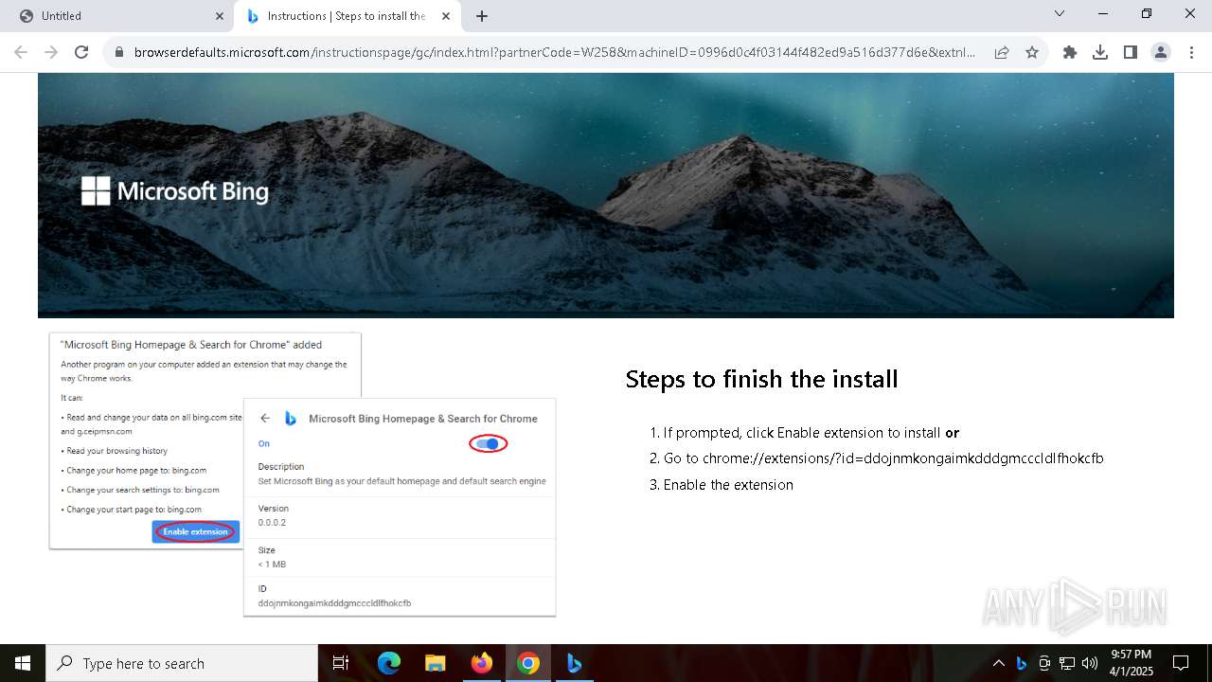The image size is (1212, 682).
Task: Click the Steps to finish the install heading
Action: point(761,379)
